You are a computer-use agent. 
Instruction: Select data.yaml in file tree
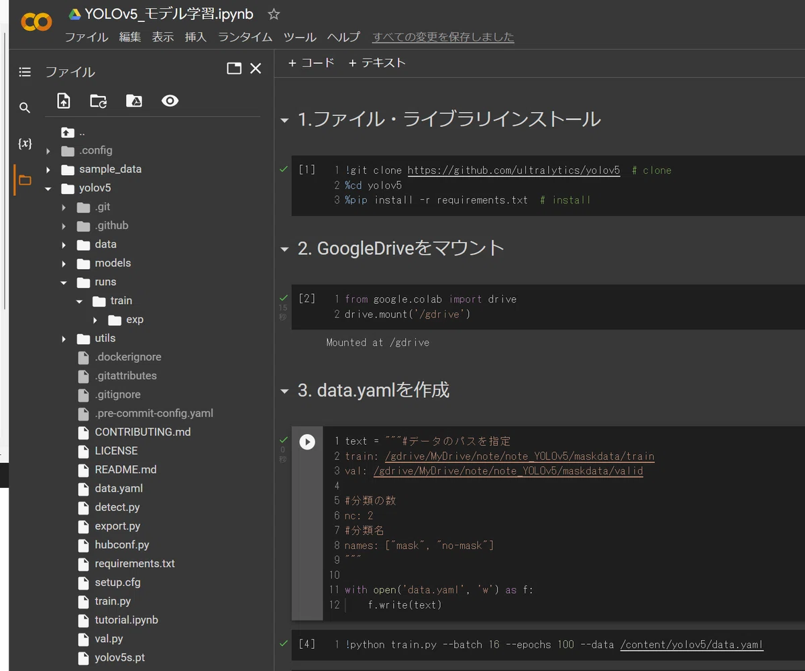point(119,488)
